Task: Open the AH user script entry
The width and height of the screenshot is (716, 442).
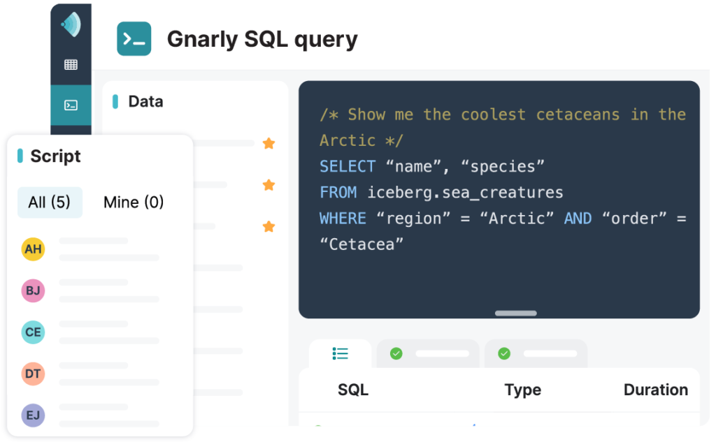Action: coord(90,249)
